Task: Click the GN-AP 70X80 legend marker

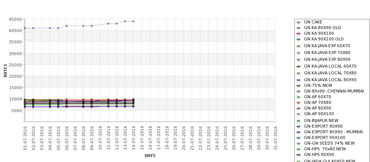Action: coord(298,103)
